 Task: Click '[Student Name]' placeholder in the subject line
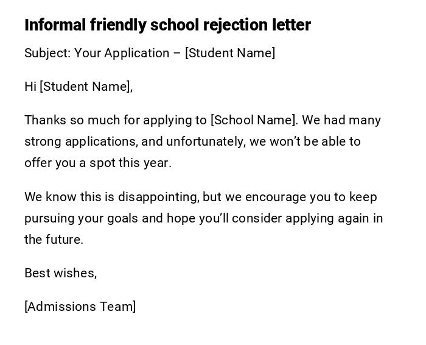(x=230, y=53)
